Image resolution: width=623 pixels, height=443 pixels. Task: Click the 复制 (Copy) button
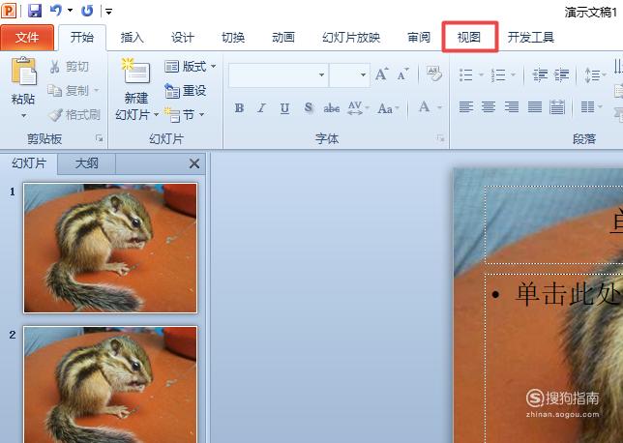pyautogui.click(x=69, y=91)
